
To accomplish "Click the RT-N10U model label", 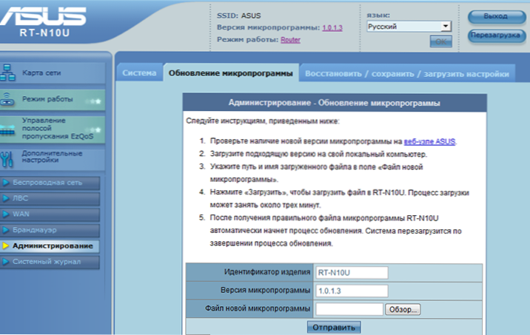I will point(44,33).
